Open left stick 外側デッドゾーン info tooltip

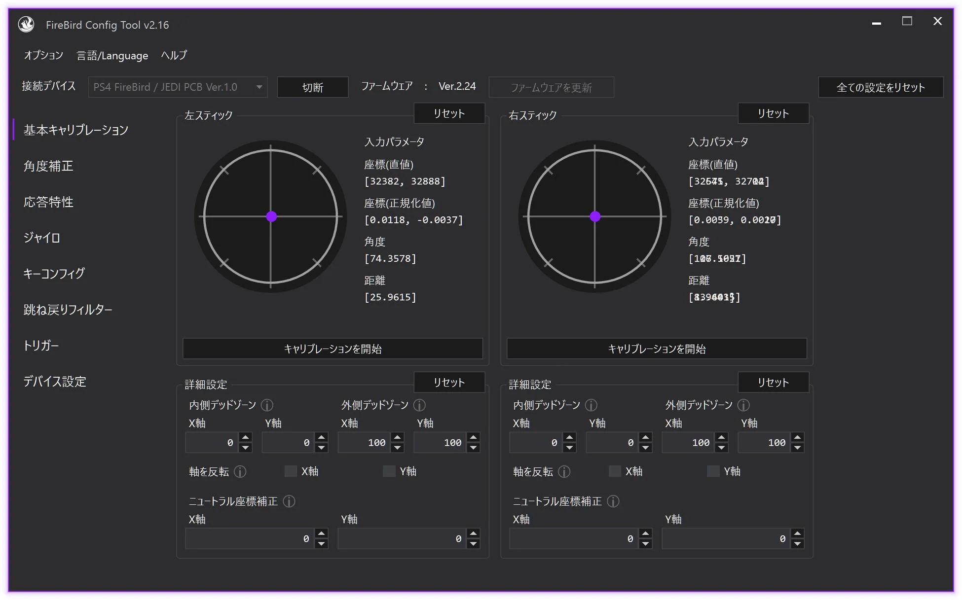click(420, 405)
